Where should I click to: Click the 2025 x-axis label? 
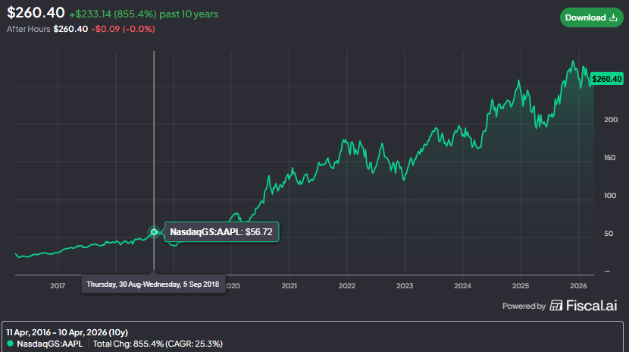coord(521,286)
